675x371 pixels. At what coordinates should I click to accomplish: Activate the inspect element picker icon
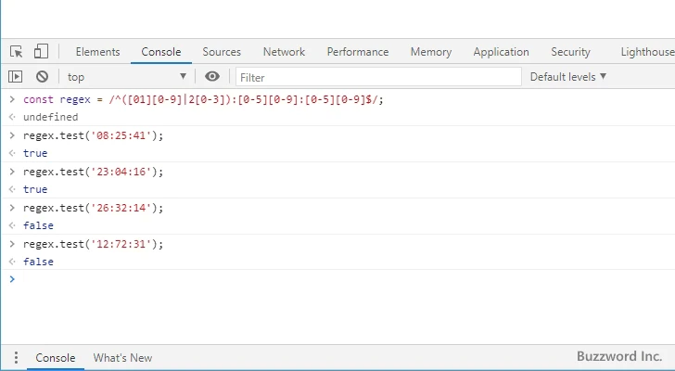(x=17, y=52)
